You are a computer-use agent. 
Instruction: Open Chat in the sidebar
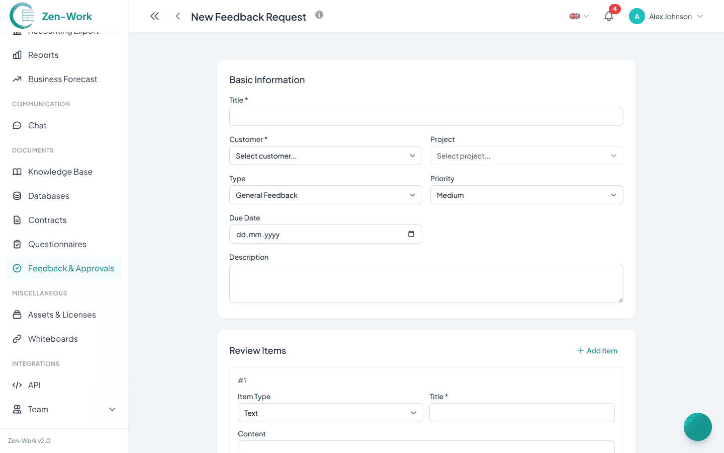pos(64,125)
